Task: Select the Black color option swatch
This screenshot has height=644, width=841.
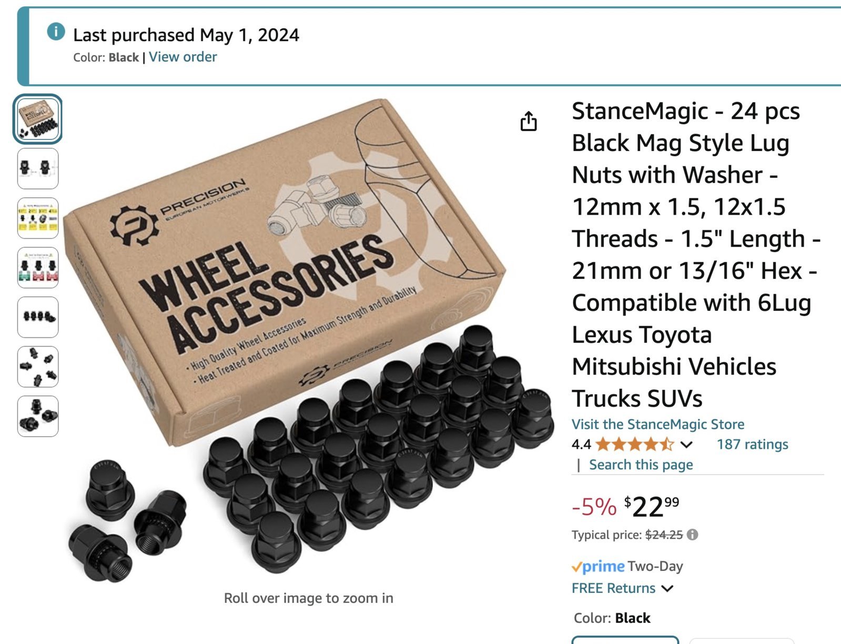Action: click(625, 640)
